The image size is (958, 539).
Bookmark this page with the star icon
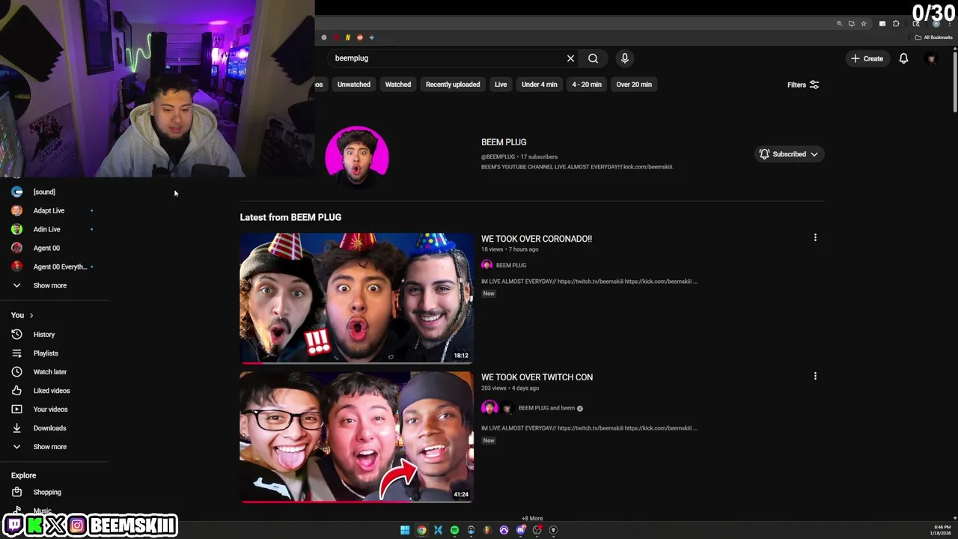(x=864, y=24)
